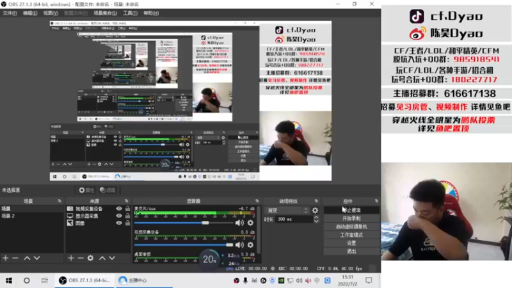Open Task View on taskbar
Screen dimensions: 512x288
[x=44, y=280]
